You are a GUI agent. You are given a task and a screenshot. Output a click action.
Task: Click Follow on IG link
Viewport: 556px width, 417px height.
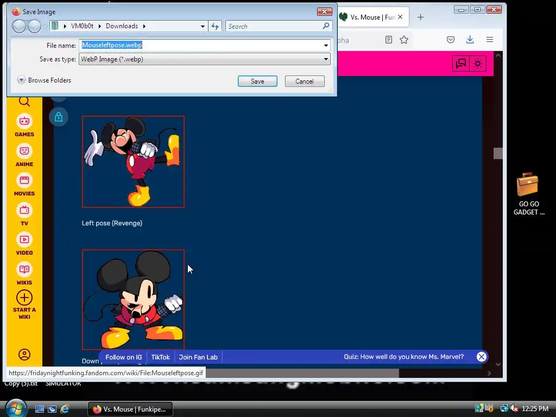123,357
